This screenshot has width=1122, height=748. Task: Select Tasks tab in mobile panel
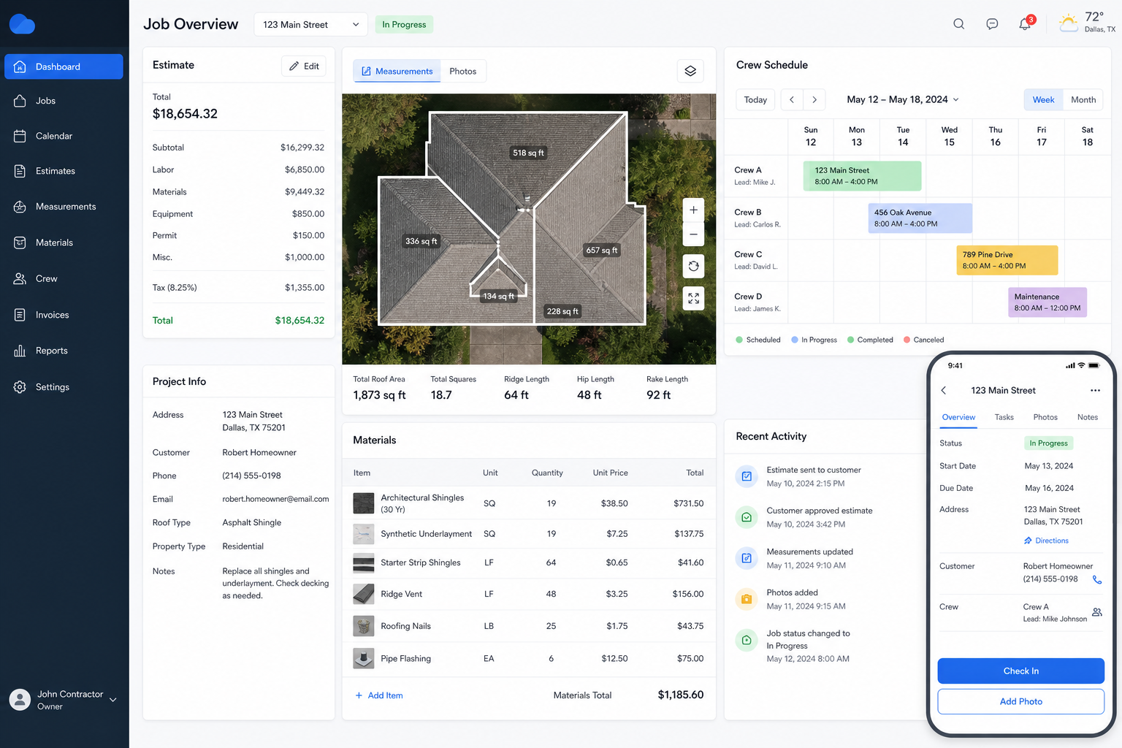click(x=1004, y=417)
